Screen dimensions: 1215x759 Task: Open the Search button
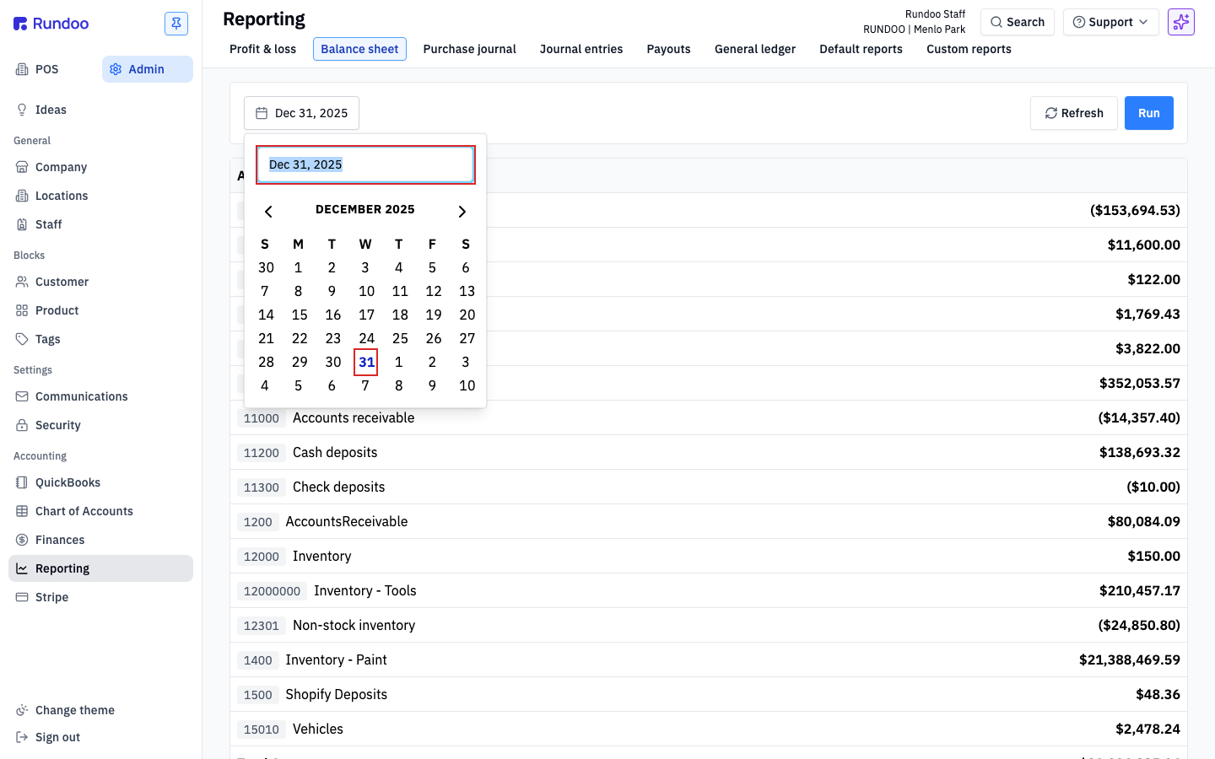[1018, 22]
